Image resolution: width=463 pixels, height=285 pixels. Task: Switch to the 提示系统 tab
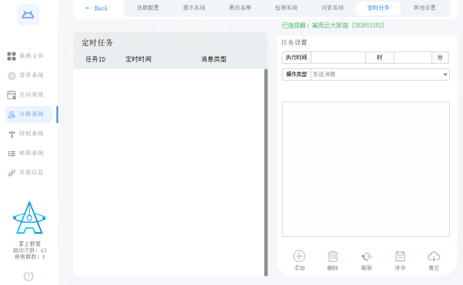[194, 8]
